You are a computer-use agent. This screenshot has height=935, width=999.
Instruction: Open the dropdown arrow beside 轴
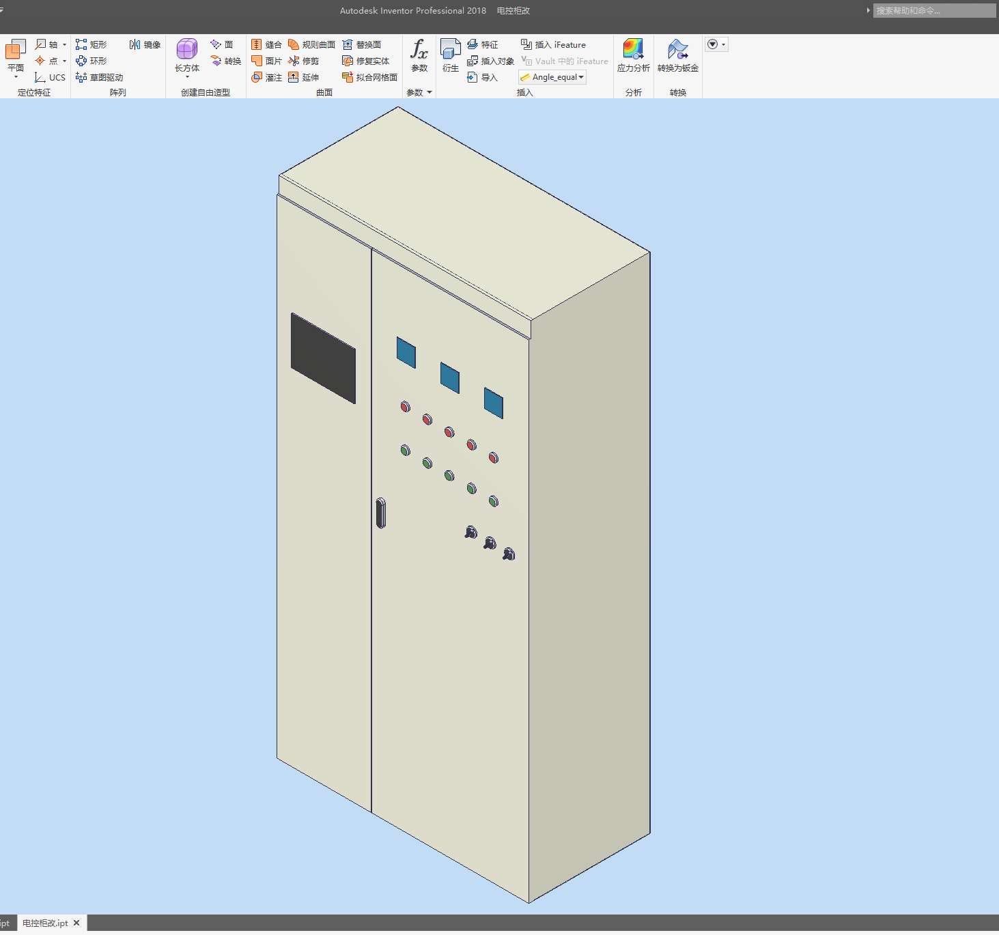coord(65,44)
